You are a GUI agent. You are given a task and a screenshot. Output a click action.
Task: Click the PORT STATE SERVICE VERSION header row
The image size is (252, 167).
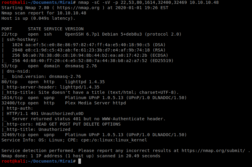tap(42, 29)
